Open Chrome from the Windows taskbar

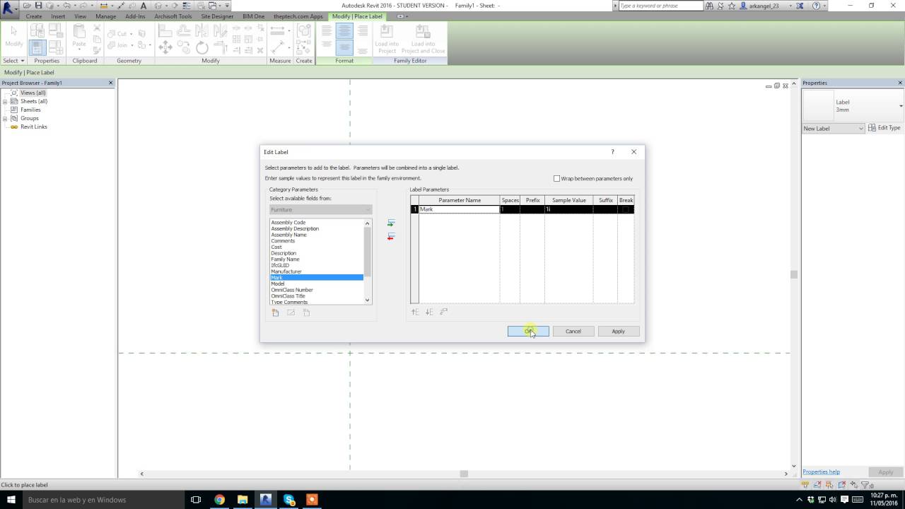pyautogui.click(x=219, y=500)
